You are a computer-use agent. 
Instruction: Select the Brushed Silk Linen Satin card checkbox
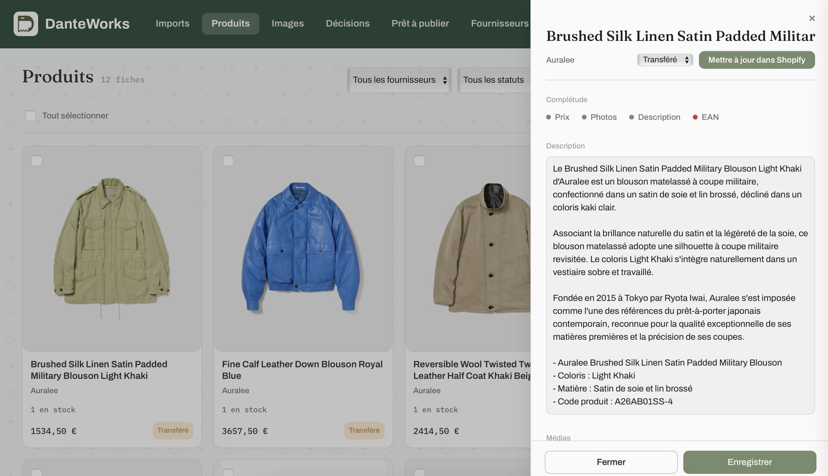pyautogui.click(x=37, y=161)
